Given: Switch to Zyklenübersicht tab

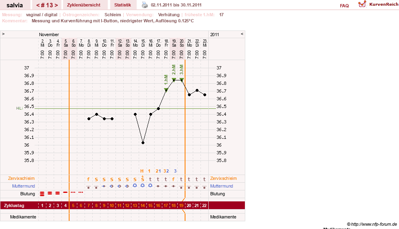Looking at the screenshot, I should [x=84, y=5].
